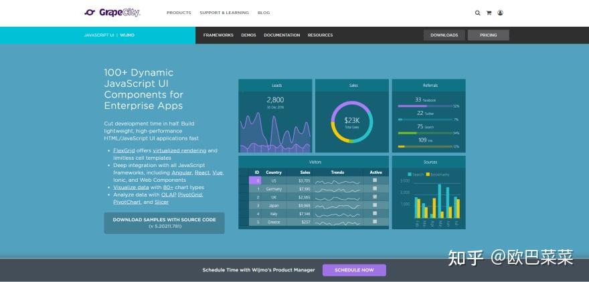Expand the Frameworks menu

pyautogui.click(x=218, y=35)
